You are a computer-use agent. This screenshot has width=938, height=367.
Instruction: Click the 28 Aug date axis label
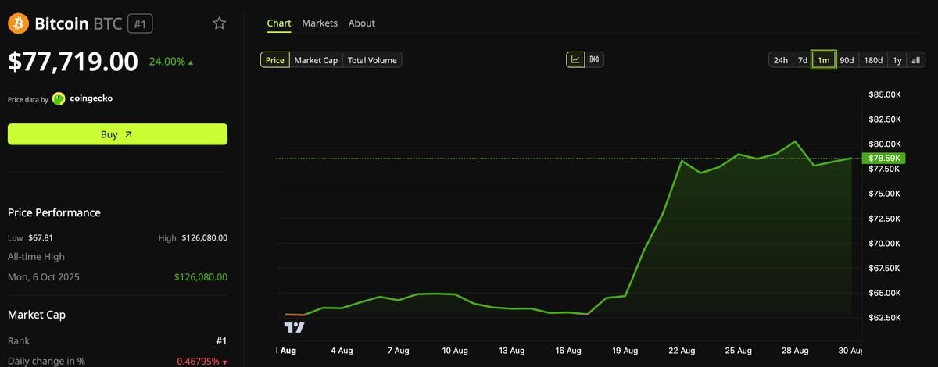pos(795,351)
